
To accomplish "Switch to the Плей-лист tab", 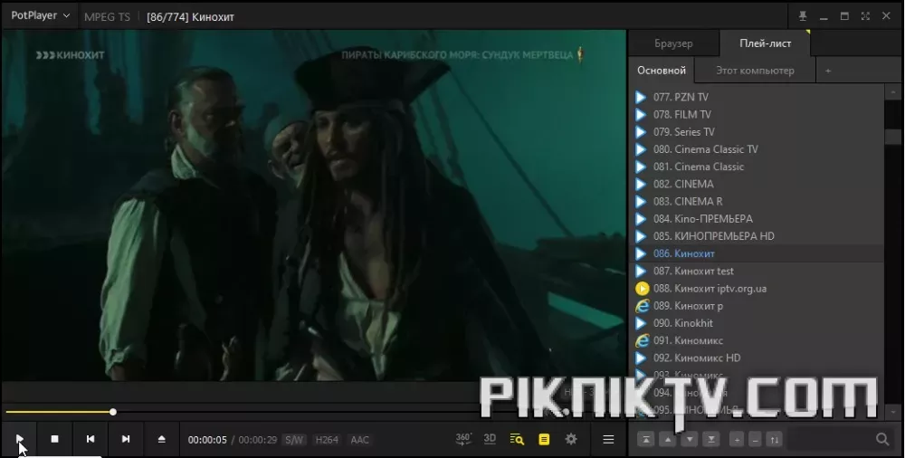I will [766, 43].
